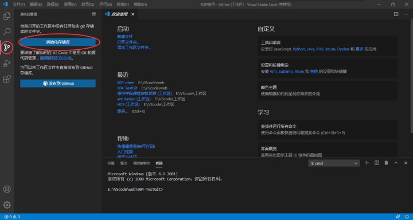
Task: Open editor more actions ellipsis
Action: pos(406,14)
